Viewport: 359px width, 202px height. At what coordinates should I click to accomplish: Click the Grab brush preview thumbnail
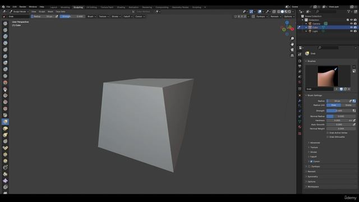328,76
